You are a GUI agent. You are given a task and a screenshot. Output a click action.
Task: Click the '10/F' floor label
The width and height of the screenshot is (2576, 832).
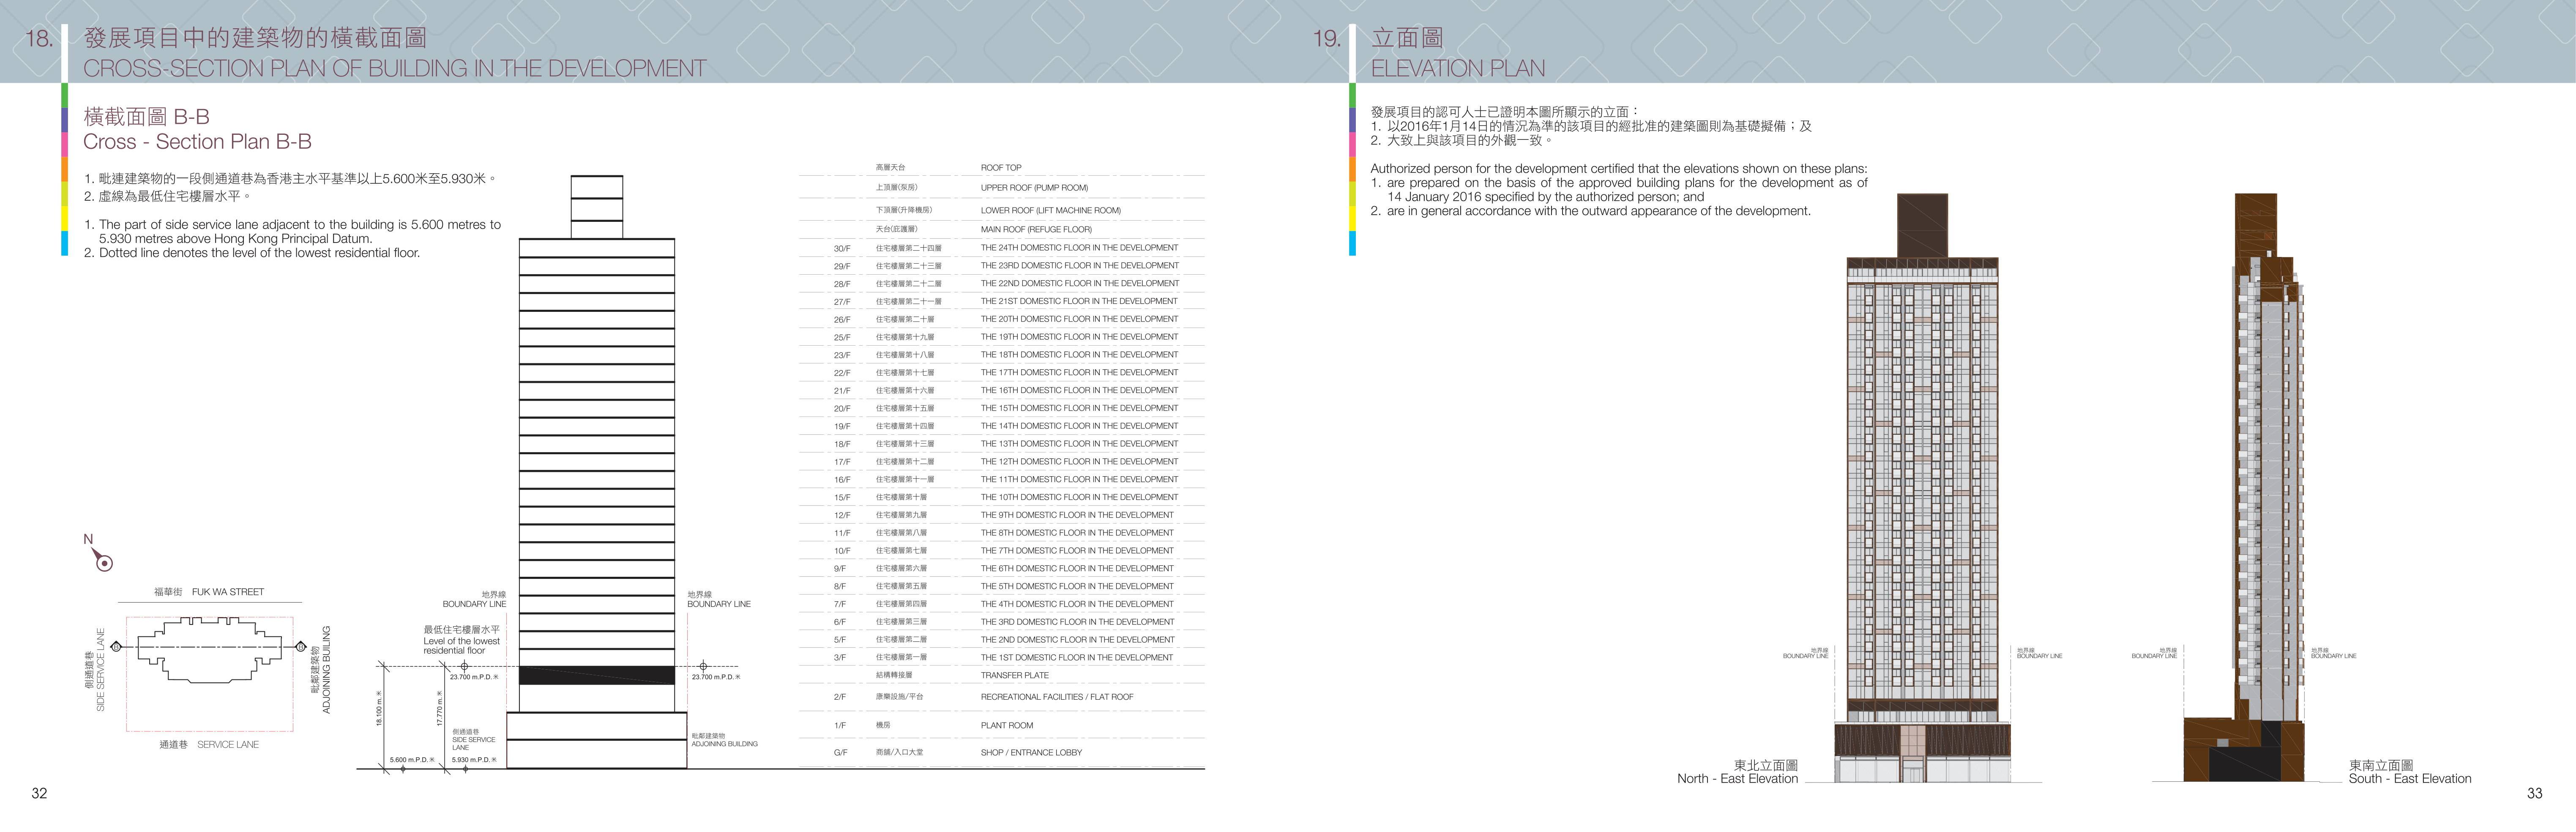(842, 551)
